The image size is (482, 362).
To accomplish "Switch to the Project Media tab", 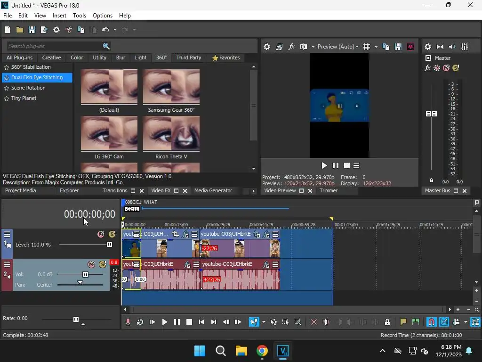I will (x=20, y=190).
